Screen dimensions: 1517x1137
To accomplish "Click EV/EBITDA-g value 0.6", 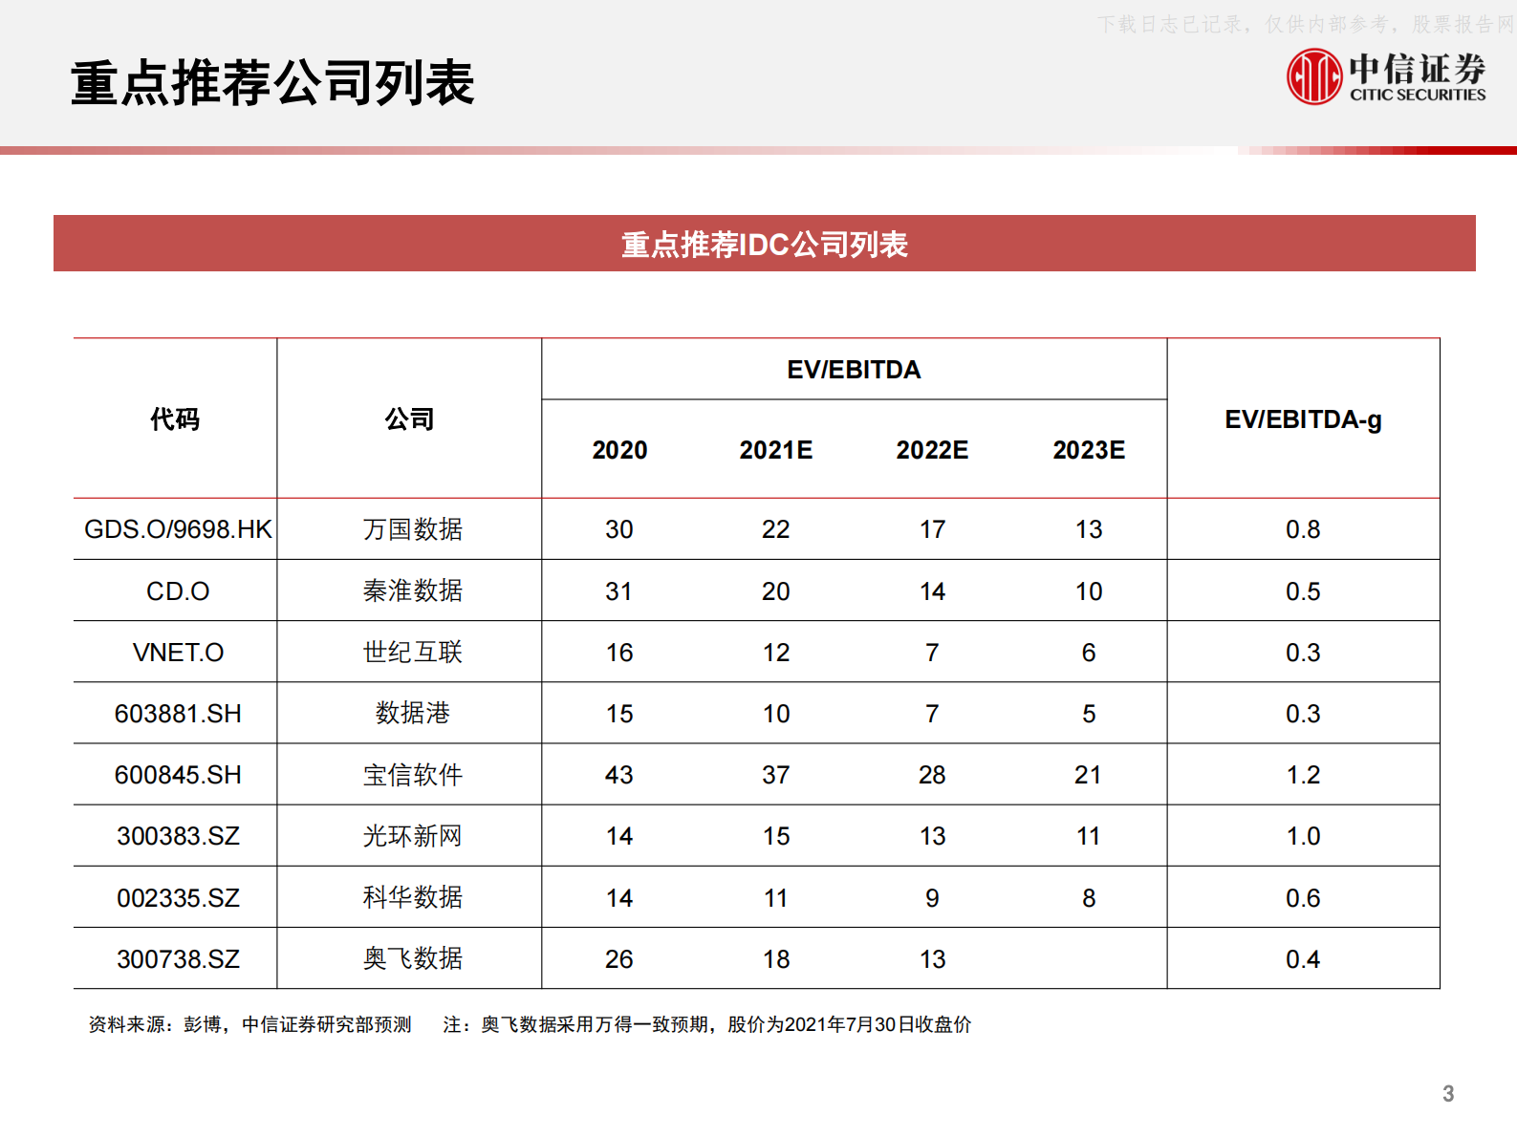I will [1303, 898].
